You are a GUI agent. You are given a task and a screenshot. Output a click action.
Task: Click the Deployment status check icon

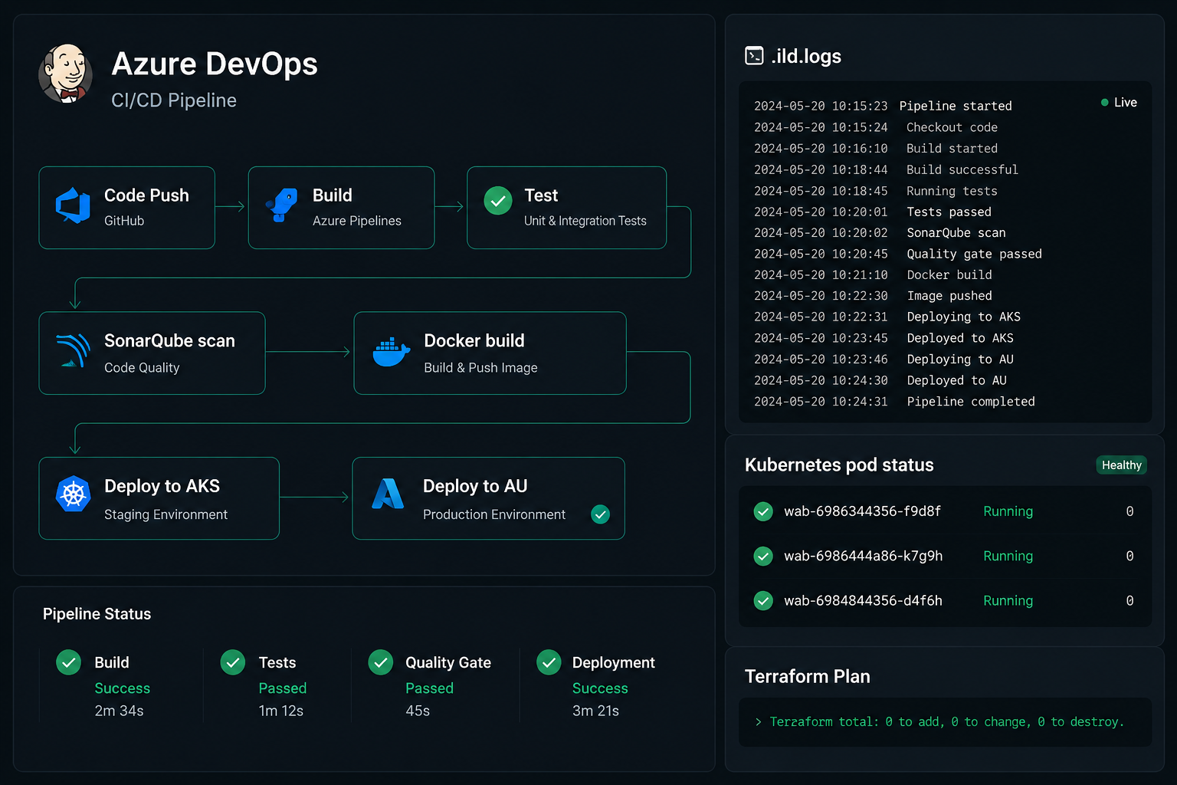pos(549,662)
